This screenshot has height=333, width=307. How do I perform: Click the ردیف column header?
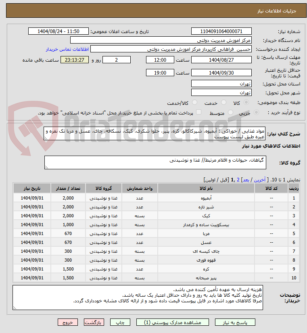pyautogui.click(x=294, y=188)
